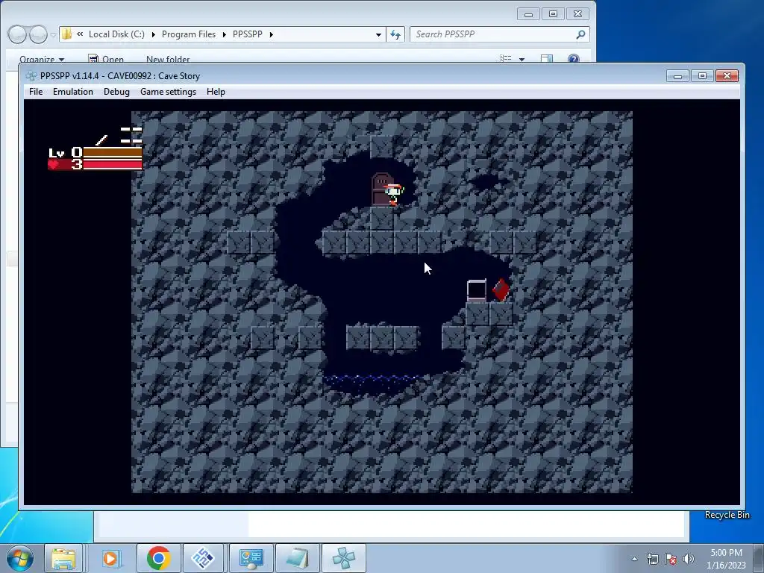This screenshot has height=573, width=764.
Task: Click New folder in Explorer toolbar
Action: point(168,60)
